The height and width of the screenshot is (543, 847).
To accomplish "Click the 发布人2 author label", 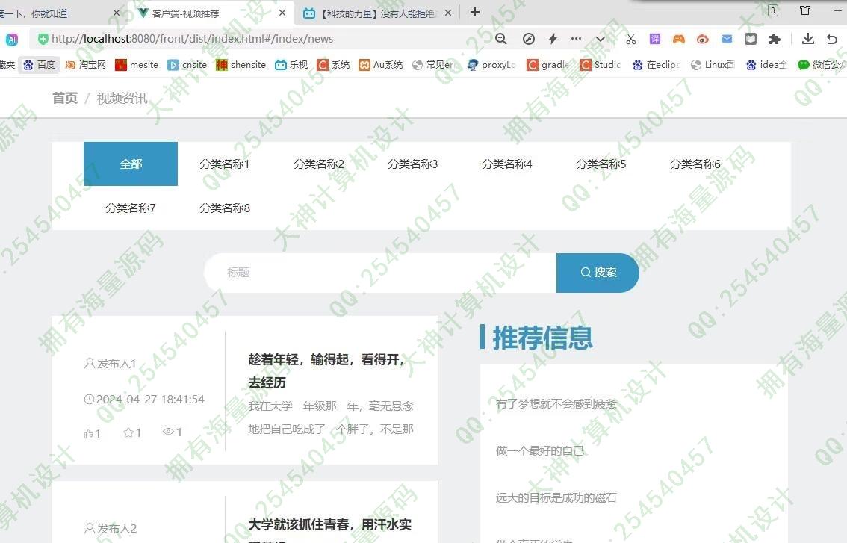I will [117, 528].
